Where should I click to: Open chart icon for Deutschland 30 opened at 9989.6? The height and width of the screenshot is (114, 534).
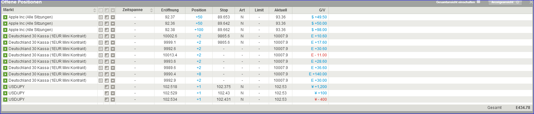coord(107,68)
